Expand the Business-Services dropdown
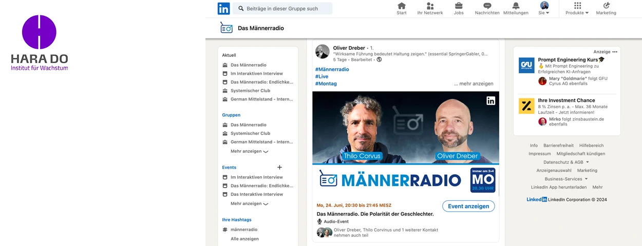Screen dimensions: 642x246 coord(567,179)
